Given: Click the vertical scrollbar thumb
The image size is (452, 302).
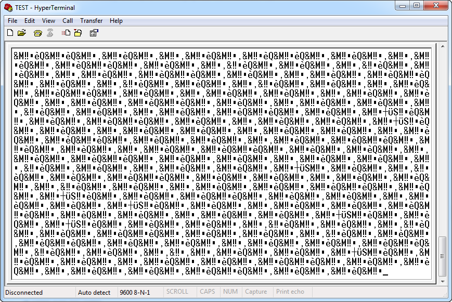Looking at the screenshot, I should coord(443,256).
